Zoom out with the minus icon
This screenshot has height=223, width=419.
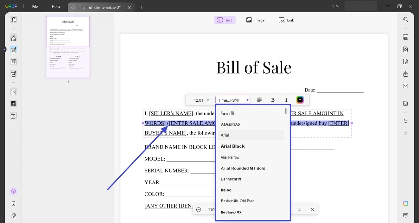[x=199, y=209]
